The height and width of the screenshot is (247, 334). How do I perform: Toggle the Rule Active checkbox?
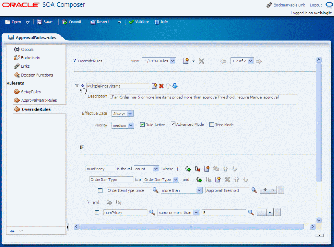click(142, 125)
